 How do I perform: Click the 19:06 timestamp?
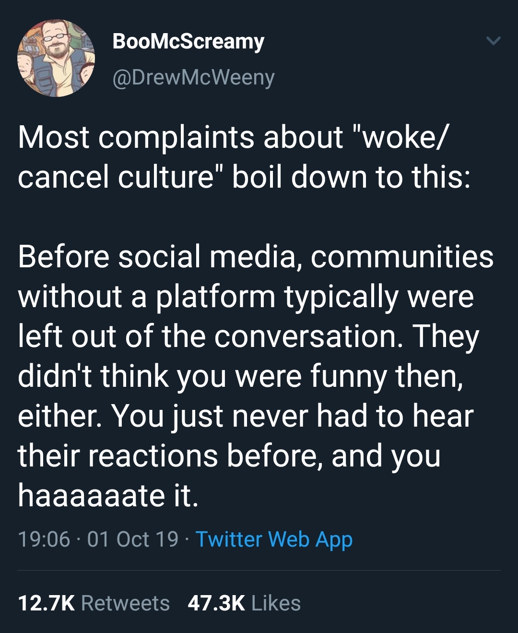coord(44,539)
